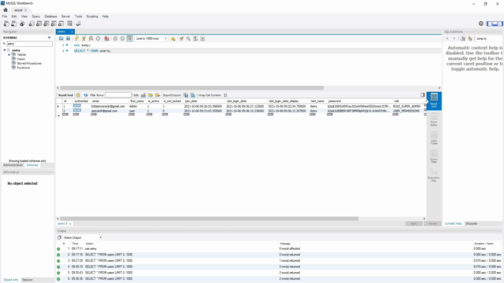
Task: Toggle word wrap icon in editor toolbar
Action: tap(202, 39)
